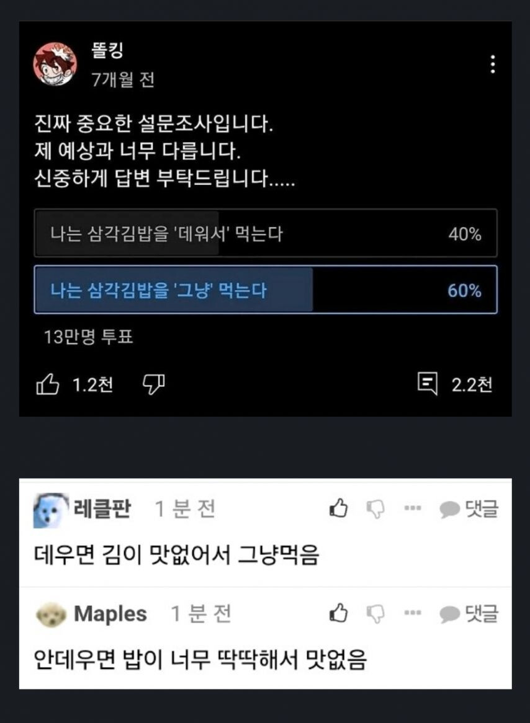Reply to 레클판 via 댓글 button
This screenshot has width=530, height=723.
(469, 508)
